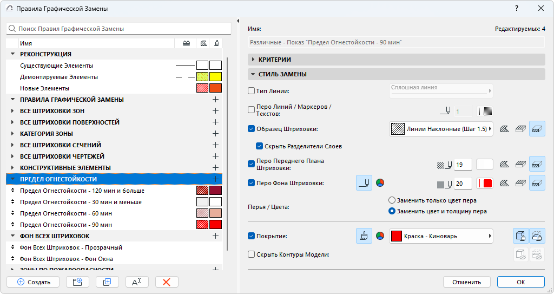Click the line type column header icon
This screenshot has height=294, width=554.
coord(187,43)
